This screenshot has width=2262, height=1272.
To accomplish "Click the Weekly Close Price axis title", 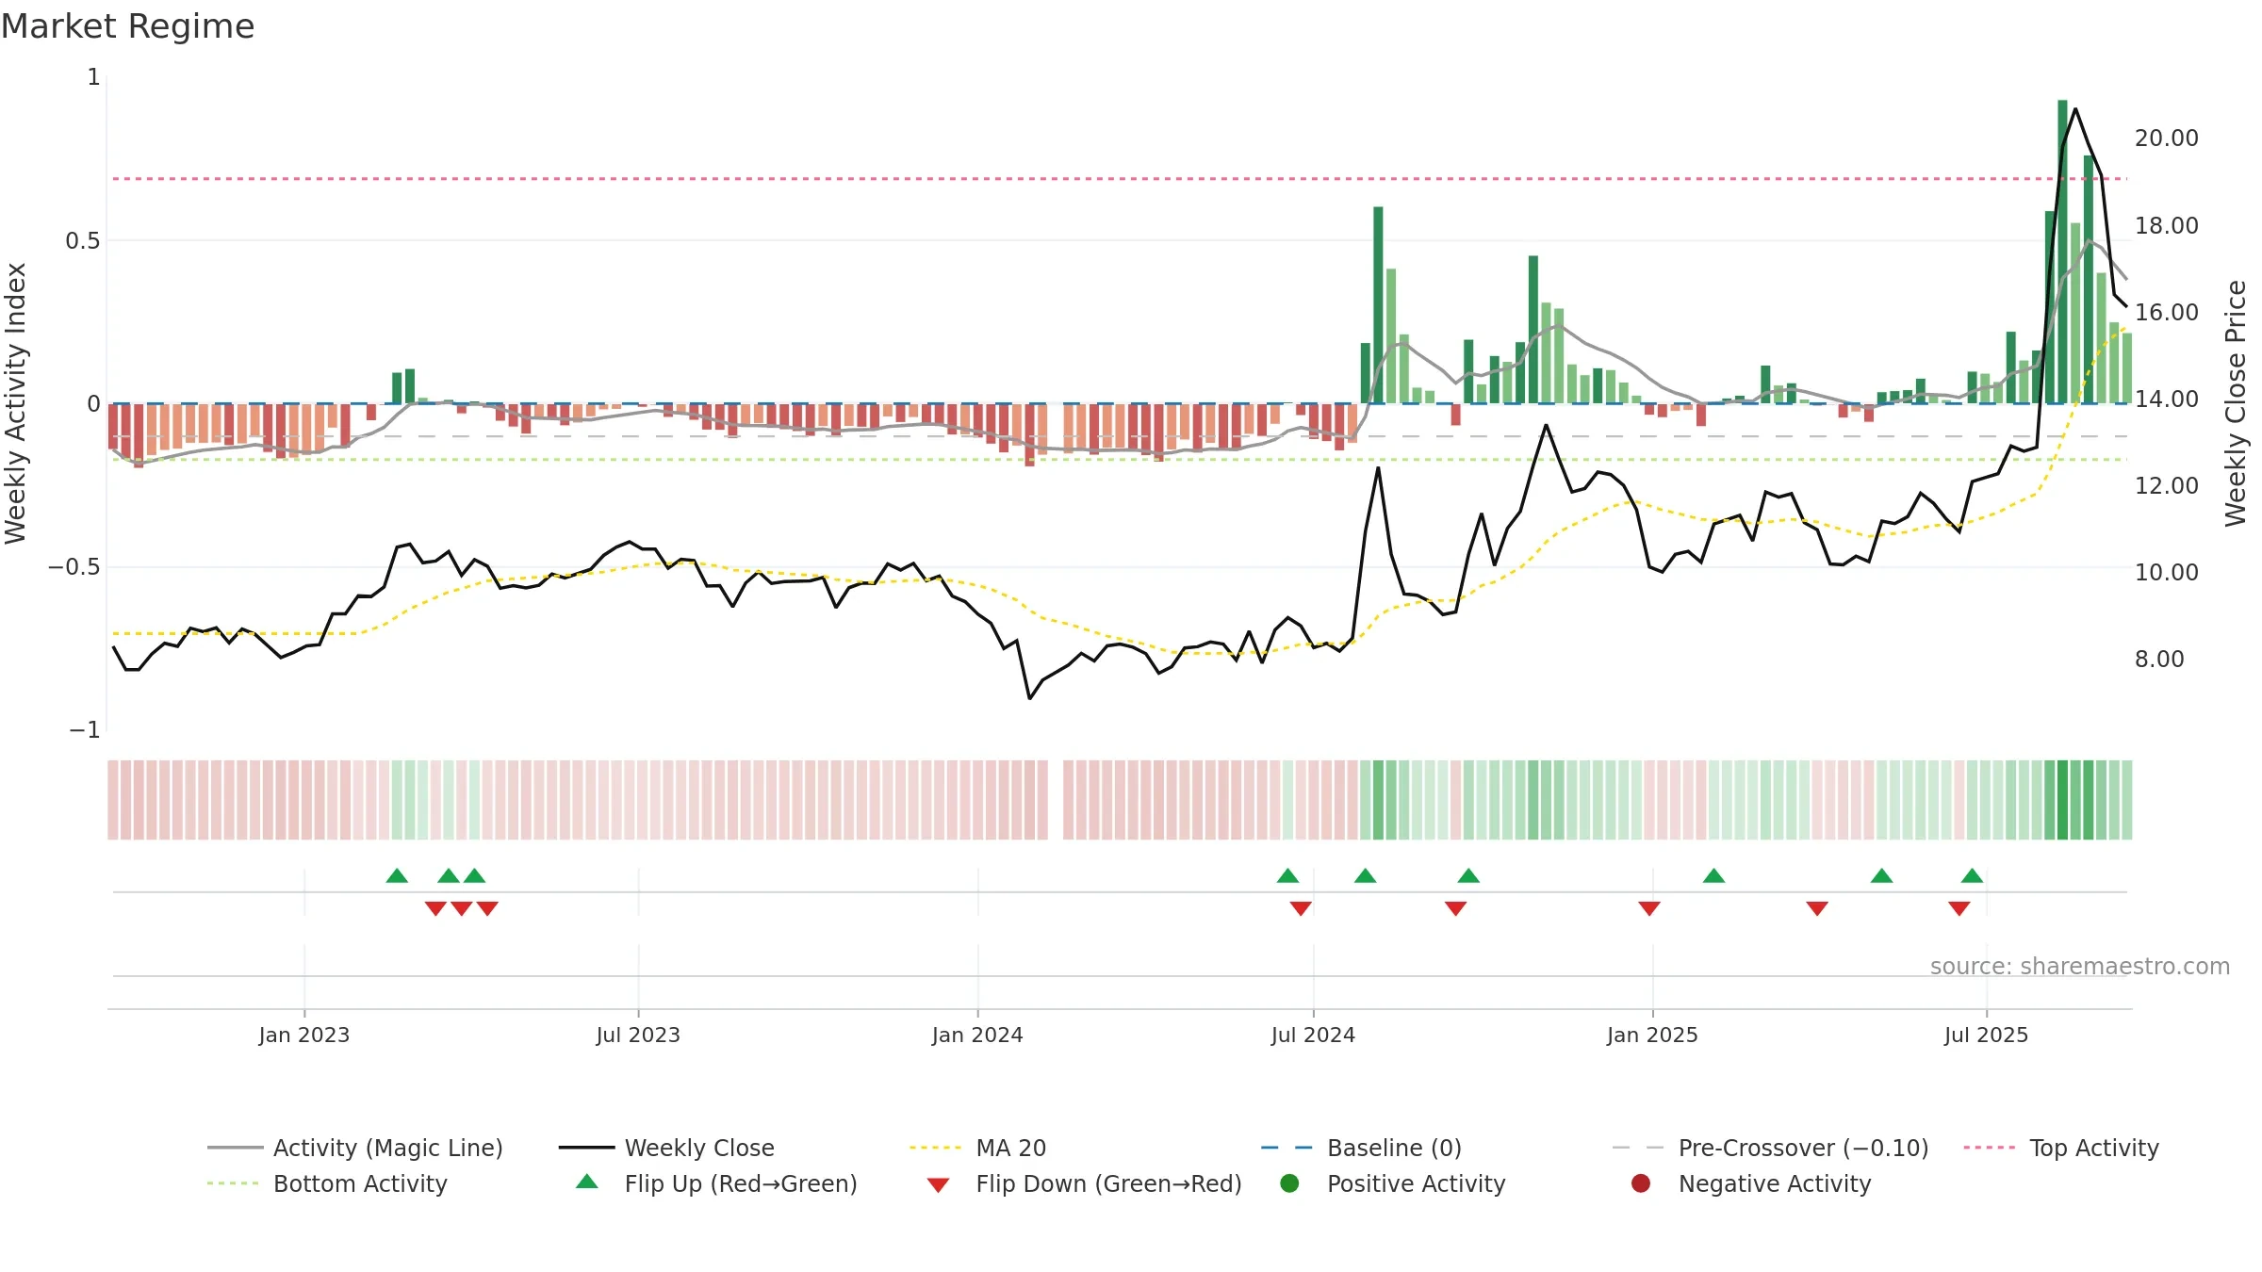I will 2236,403.
